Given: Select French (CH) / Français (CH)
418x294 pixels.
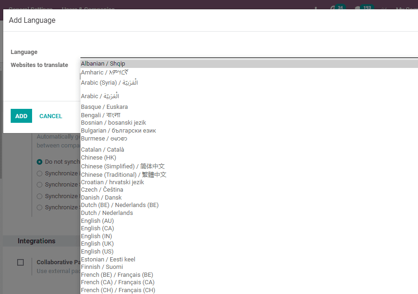Looking at the screenshot, I should 249,290.
